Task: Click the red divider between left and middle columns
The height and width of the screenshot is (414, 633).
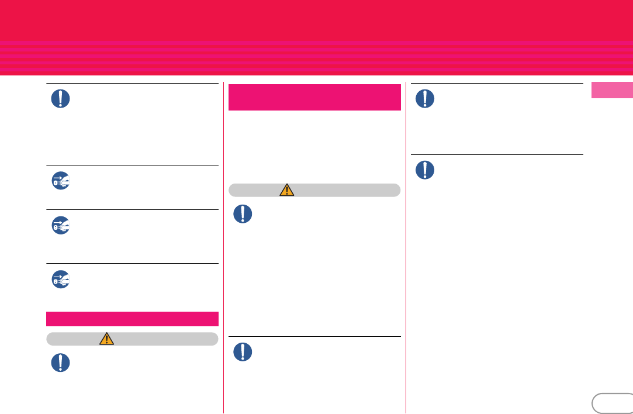Action: [224, 247]
